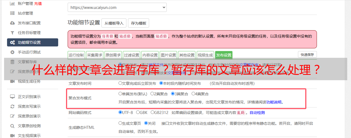Click the 自动检测 encoding link
This screenshot has height=138, width=351.
(x=257, y=113)
